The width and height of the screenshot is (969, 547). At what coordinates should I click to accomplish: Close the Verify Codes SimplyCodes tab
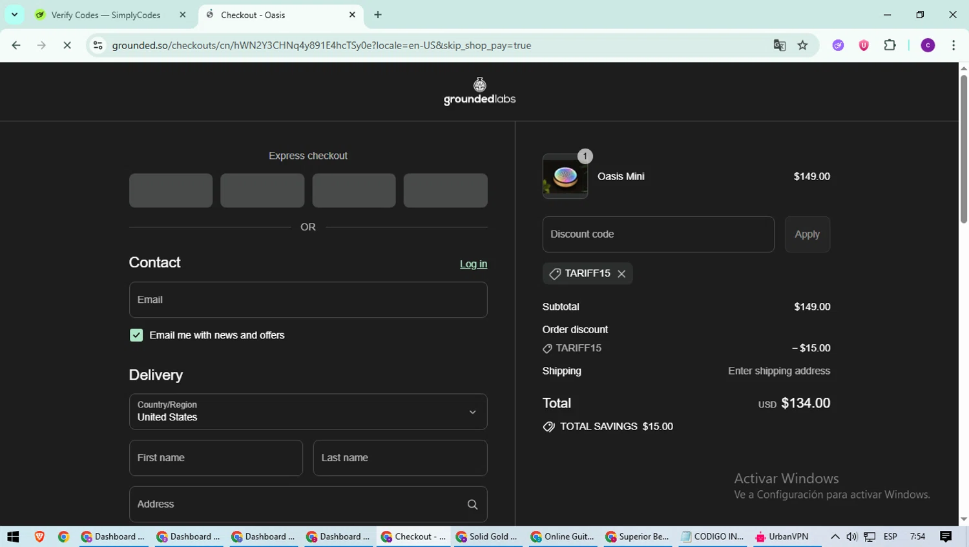(x=182, y=15)
